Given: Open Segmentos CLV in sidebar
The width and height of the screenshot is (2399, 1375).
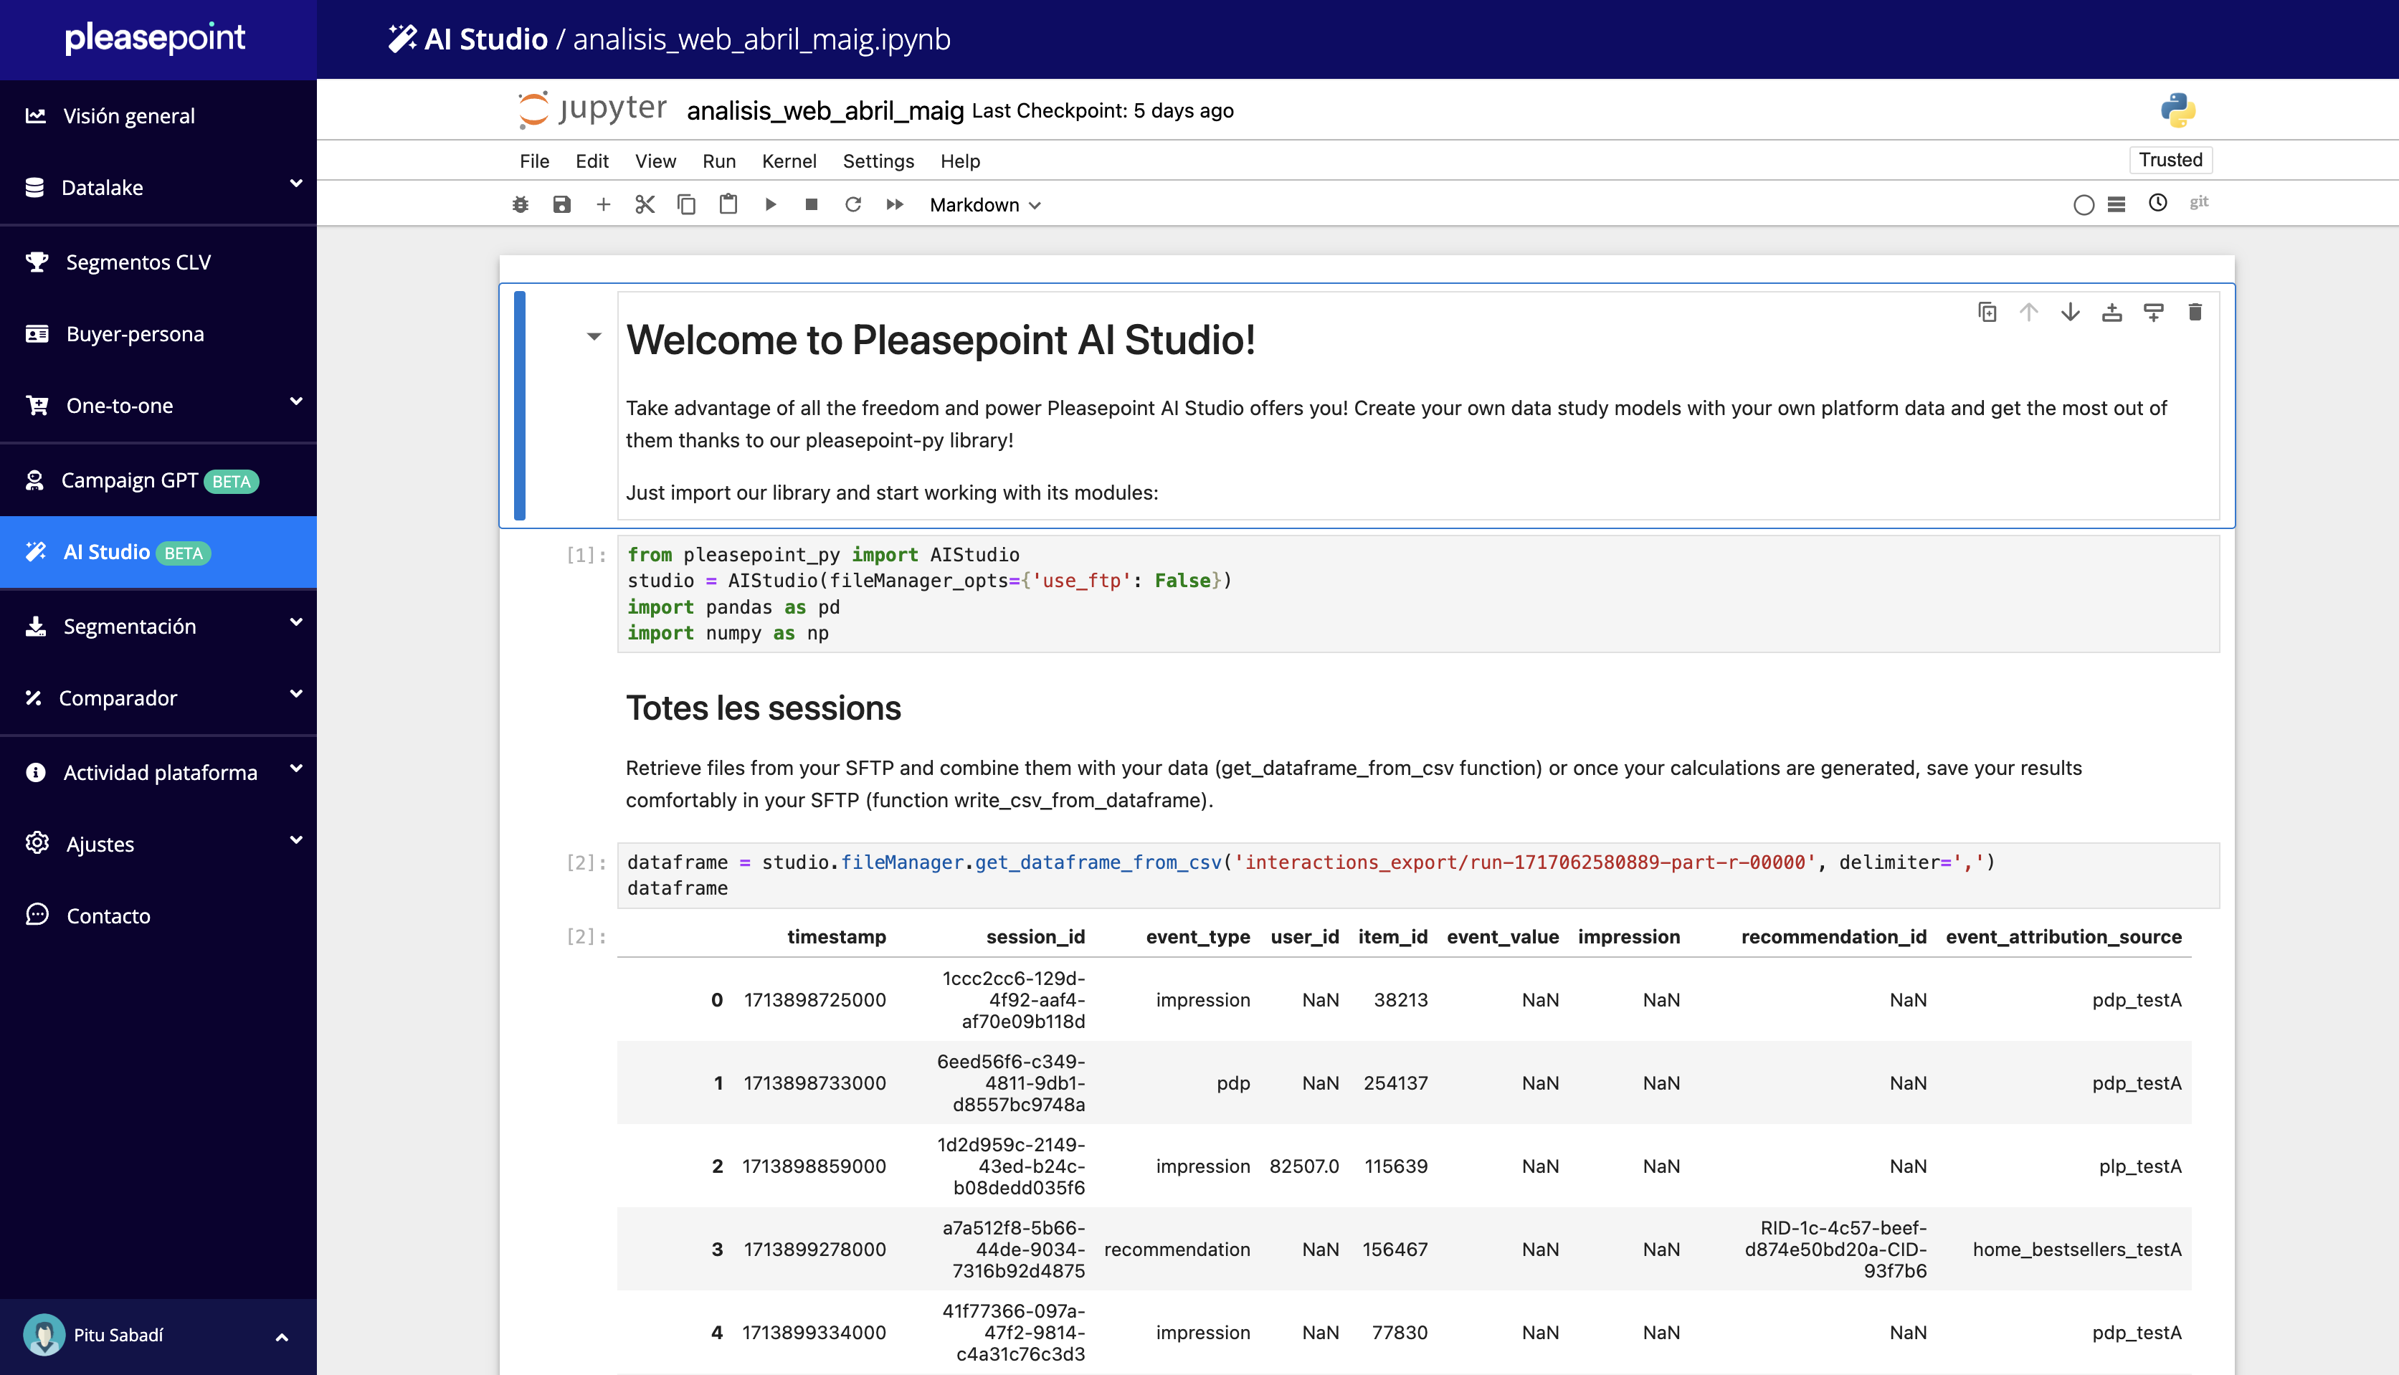Looking at the screenshot, I should coord(138,262).
